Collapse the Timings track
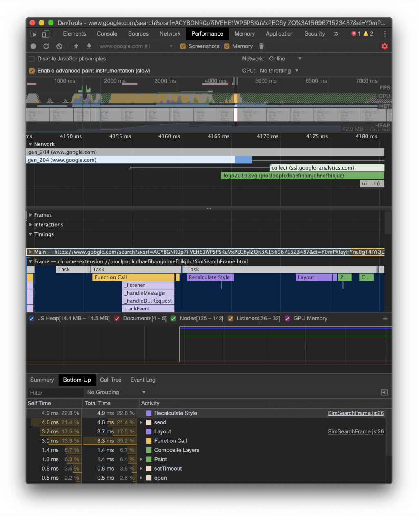The width and height of the screenshot is (418, 518). coord(31,234)
